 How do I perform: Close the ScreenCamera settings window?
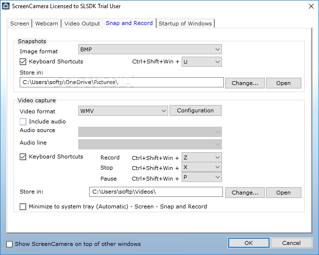(x=311, y=6)
